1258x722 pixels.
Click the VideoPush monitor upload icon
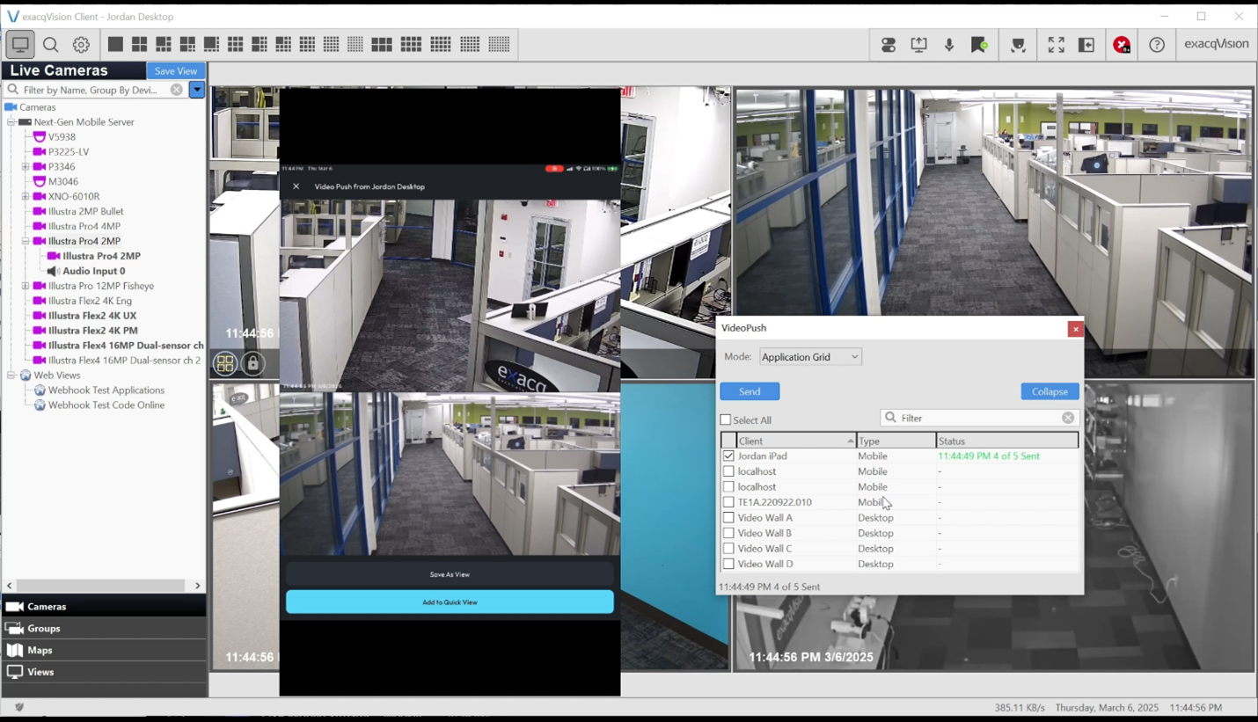[x=918, y=45]
